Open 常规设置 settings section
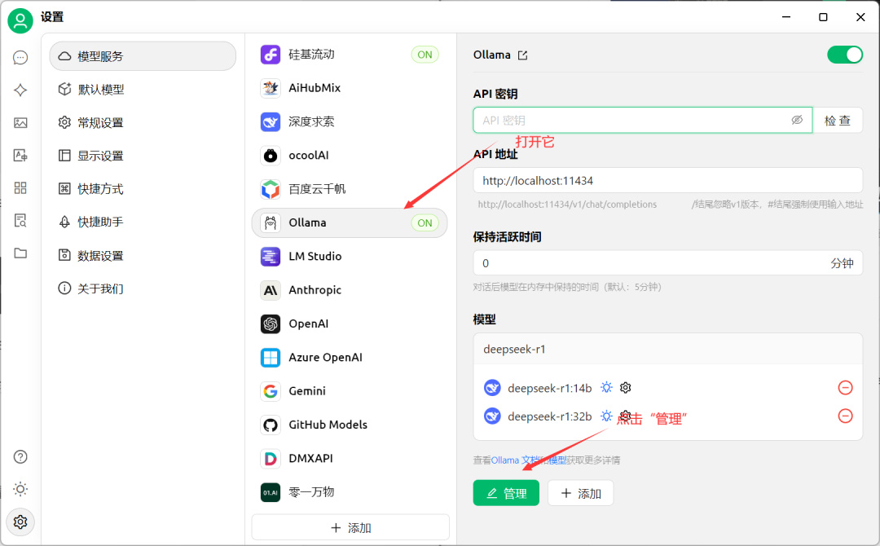880x546 pixels. point(143,122)
